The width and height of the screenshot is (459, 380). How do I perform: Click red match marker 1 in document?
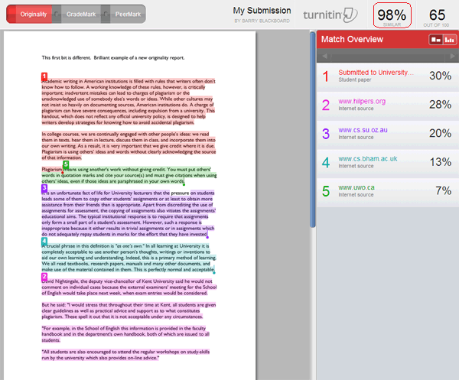tap(44, 76)
